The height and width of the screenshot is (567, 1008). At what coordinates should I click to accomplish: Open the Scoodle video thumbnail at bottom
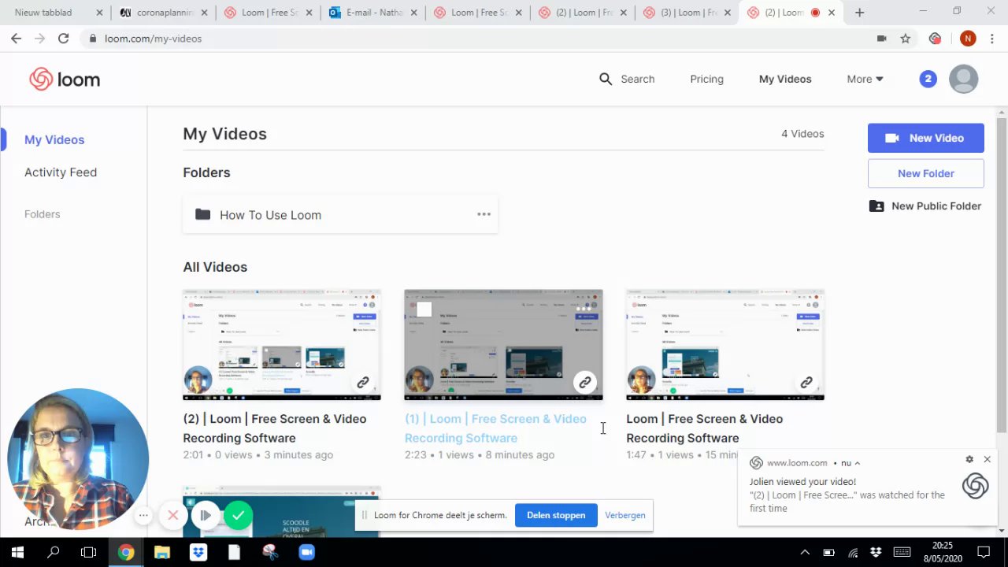[x=282, y=512]
